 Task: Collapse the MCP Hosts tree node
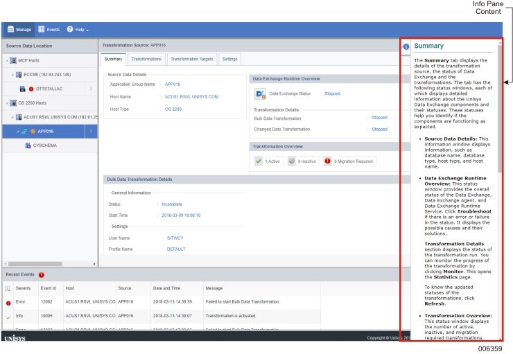pos(7,60)
